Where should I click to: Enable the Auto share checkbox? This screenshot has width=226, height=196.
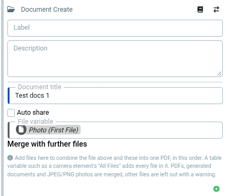tap(11, 113)
